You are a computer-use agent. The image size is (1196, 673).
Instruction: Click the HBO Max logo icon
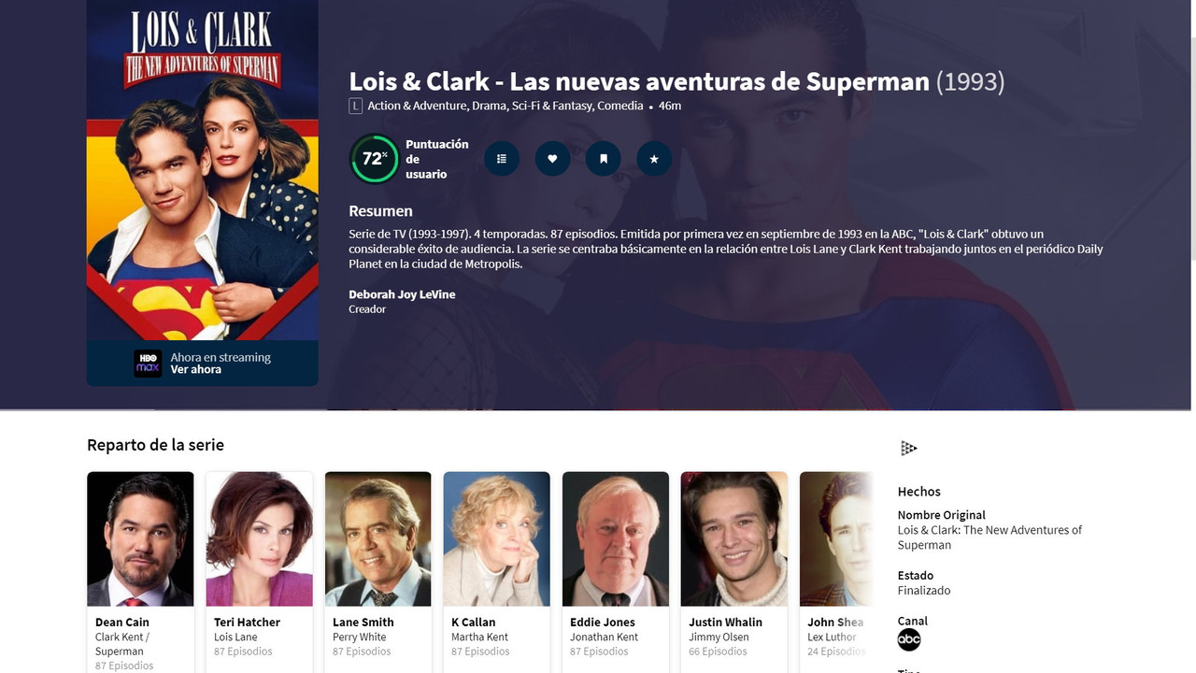(x=148, y=364)
